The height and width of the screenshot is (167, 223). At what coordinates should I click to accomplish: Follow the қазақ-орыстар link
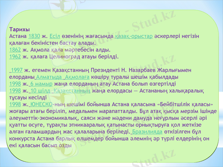[134, 36]
